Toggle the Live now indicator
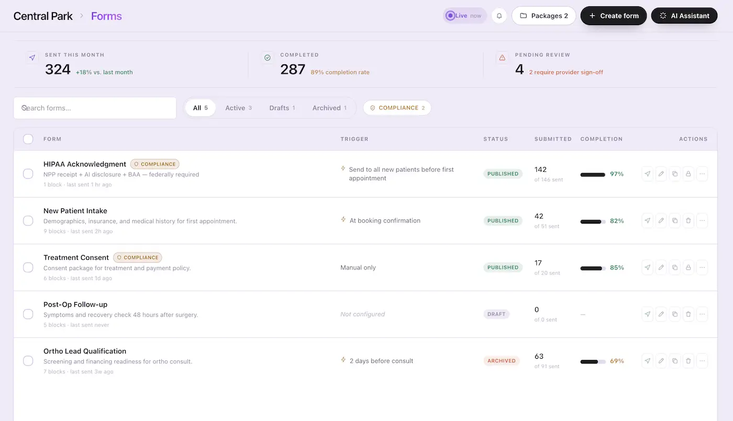This screenshot has height=421, width=733. click(464, 16)
